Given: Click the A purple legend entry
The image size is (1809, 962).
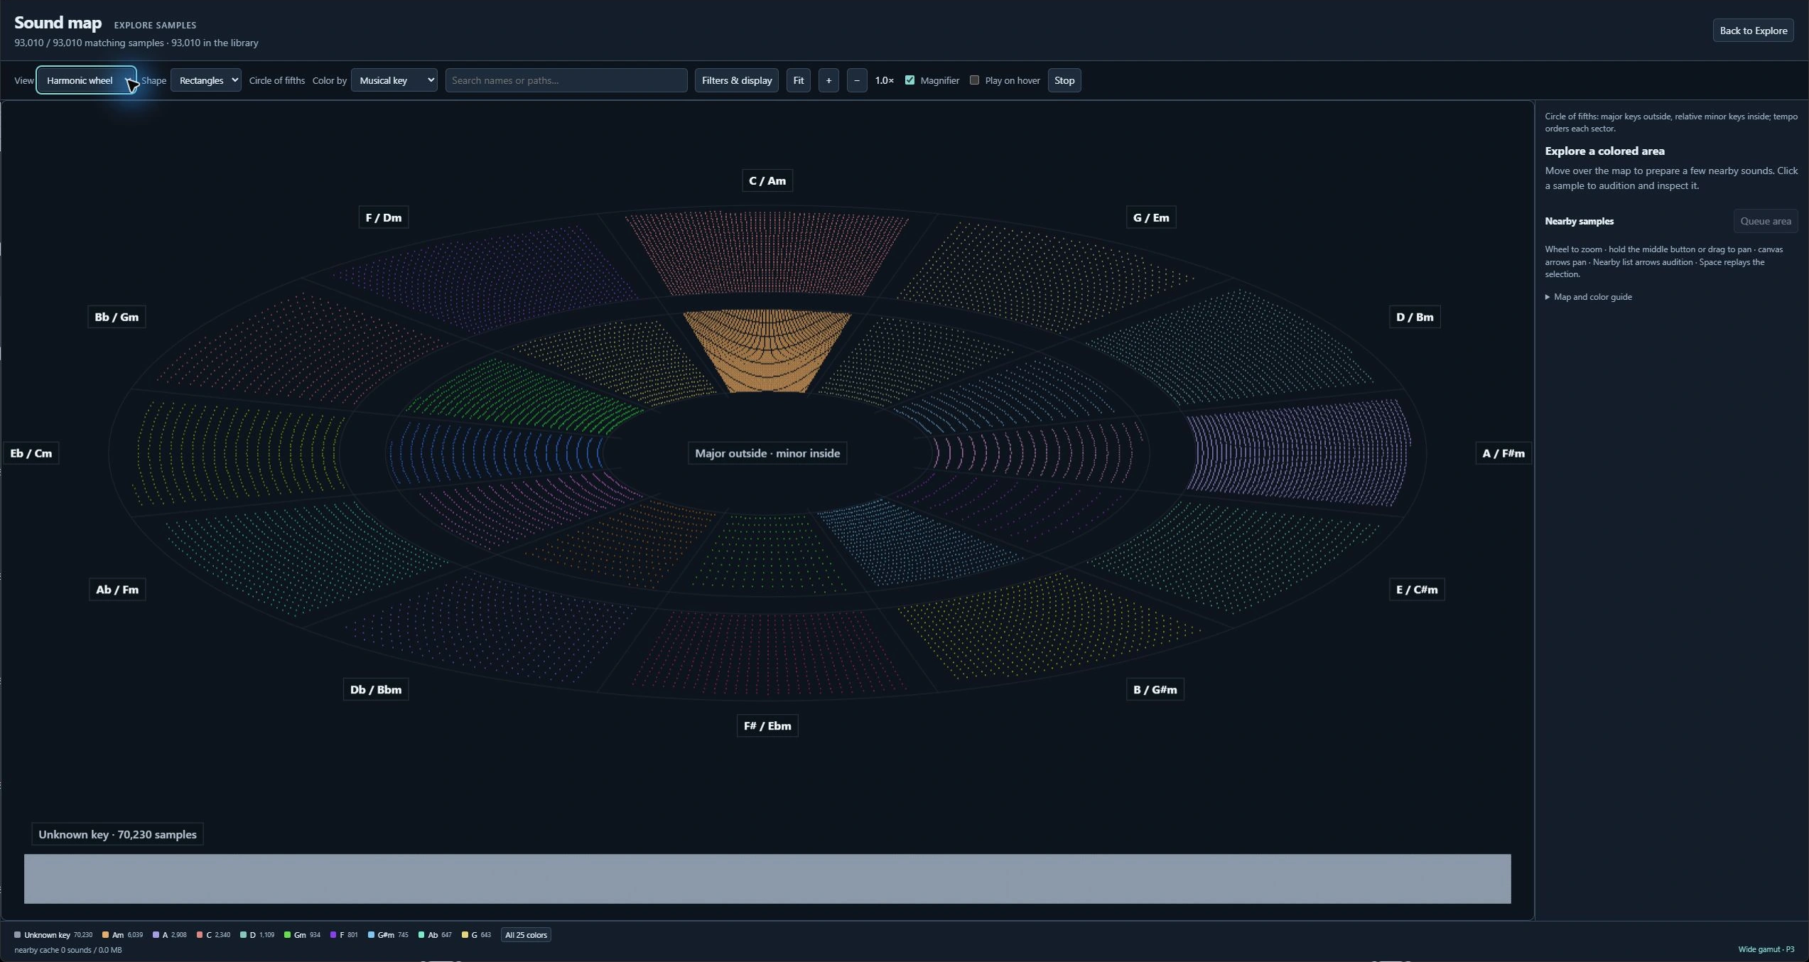Looking at the screenshot, I should (x=169, y=935).
